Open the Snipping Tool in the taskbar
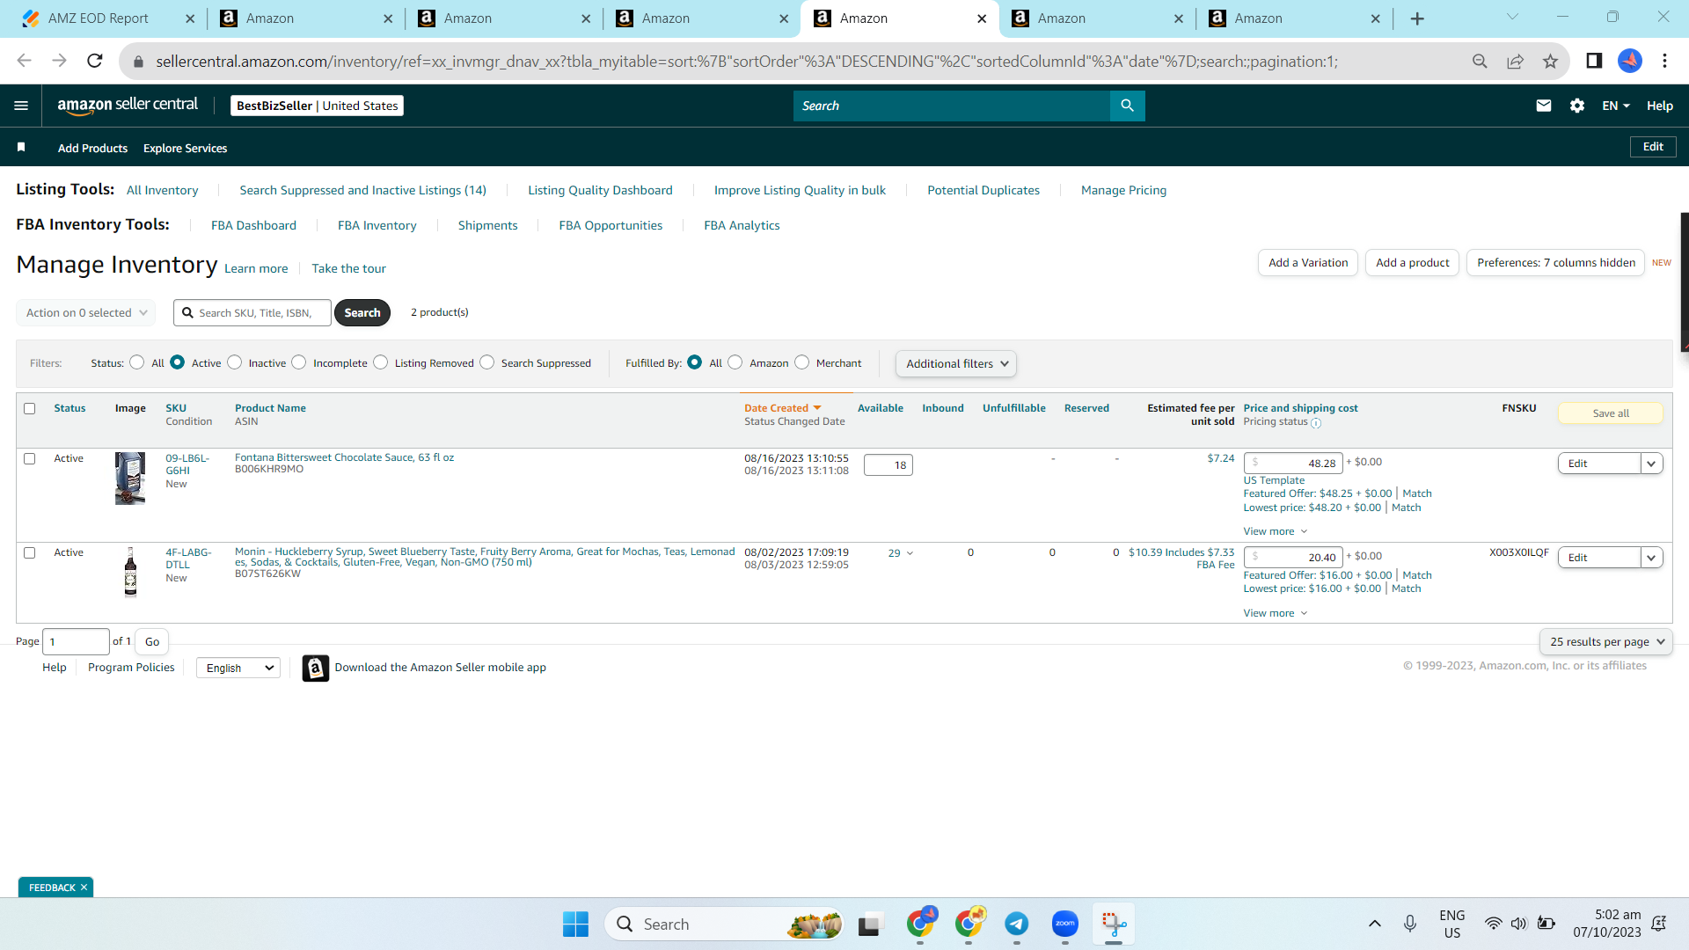1689x950 pixels. 1114,924
